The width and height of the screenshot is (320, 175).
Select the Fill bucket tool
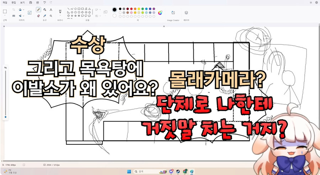[45, 10]
